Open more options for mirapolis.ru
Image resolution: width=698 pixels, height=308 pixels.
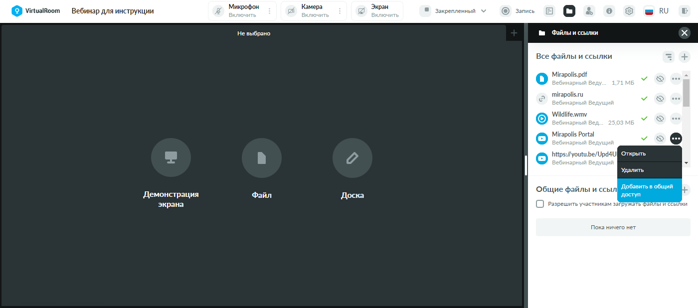click(676, 99)
